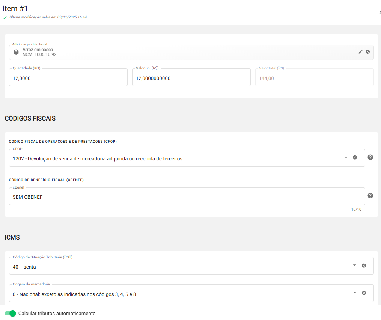Click the pencil icon to edit fiscal product
The height and width of the screenshot is (320, 381).
click(x=360, y=52)
